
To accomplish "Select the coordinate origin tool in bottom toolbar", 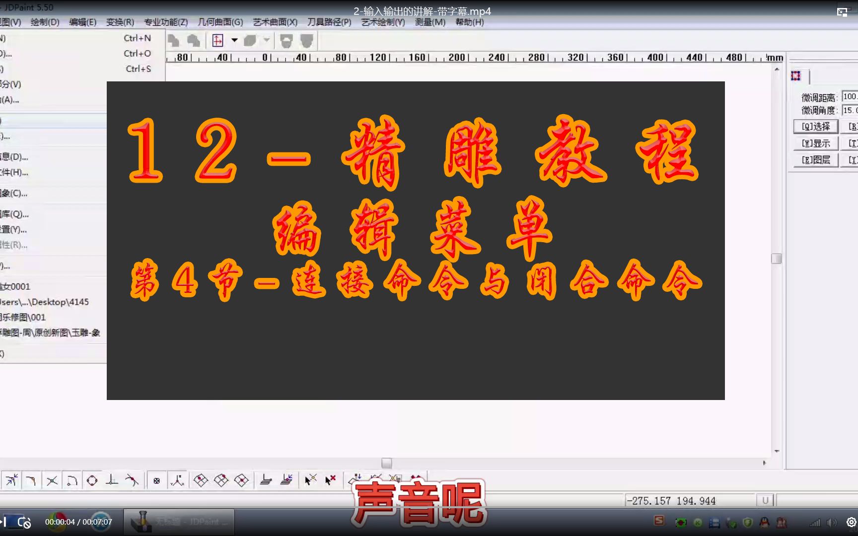I will pyautogui.click(x=111, y=481).
